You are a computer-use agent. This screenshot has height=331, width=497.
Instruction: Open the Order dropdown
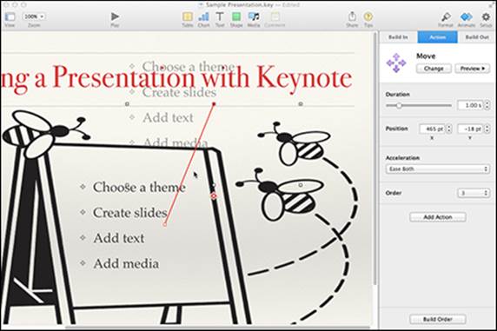pyautogui.click(x=474, y=193)
